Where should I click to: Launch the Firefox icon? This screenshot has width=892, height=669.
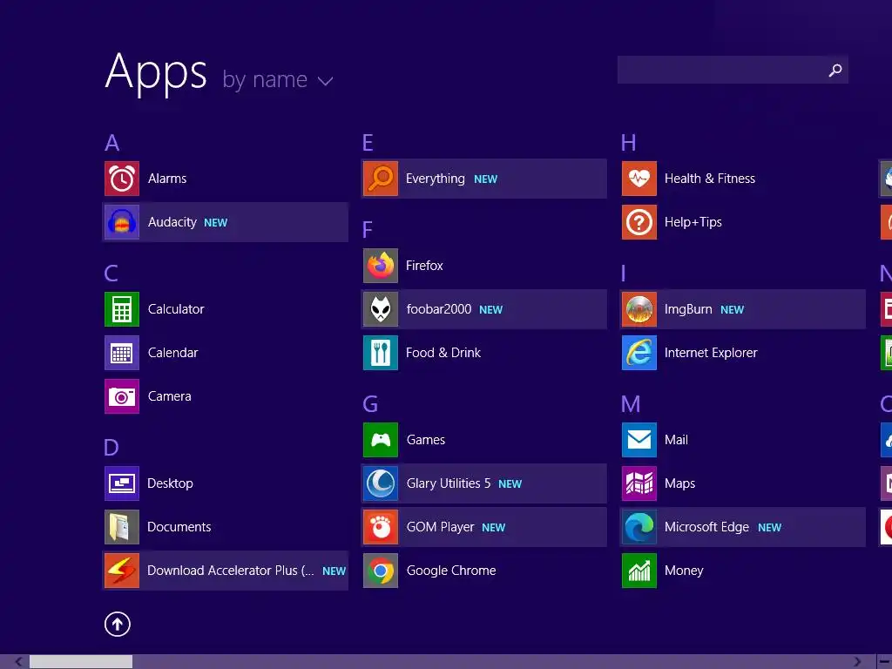point(381,266)
